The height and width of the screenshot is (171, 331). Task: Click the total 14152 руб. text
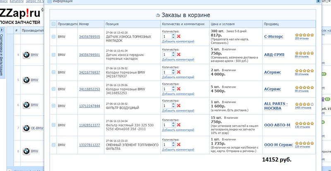[277, 159]
